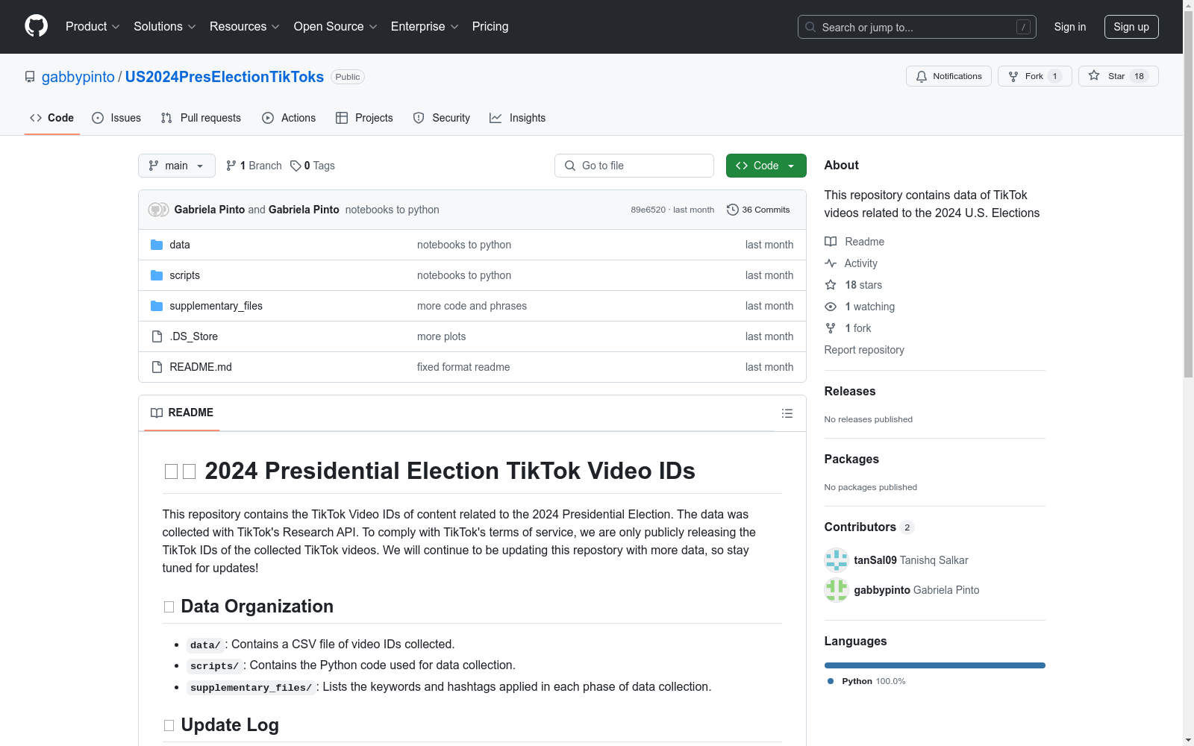Open the supplementary_files folder icon

pyautogui.click(x=157, y=306)
